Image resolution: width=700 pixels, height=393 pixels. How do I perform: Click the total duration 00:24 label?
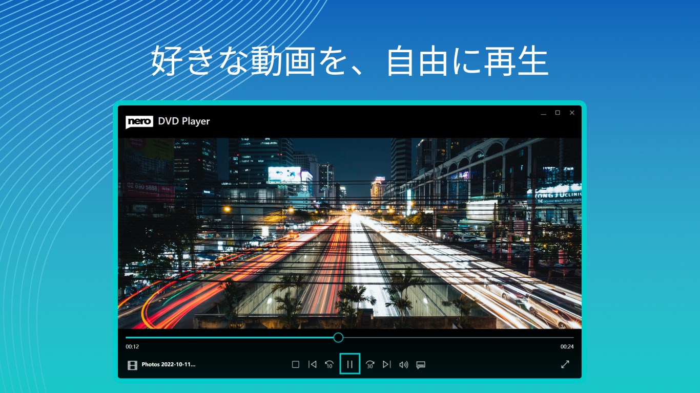567,346
